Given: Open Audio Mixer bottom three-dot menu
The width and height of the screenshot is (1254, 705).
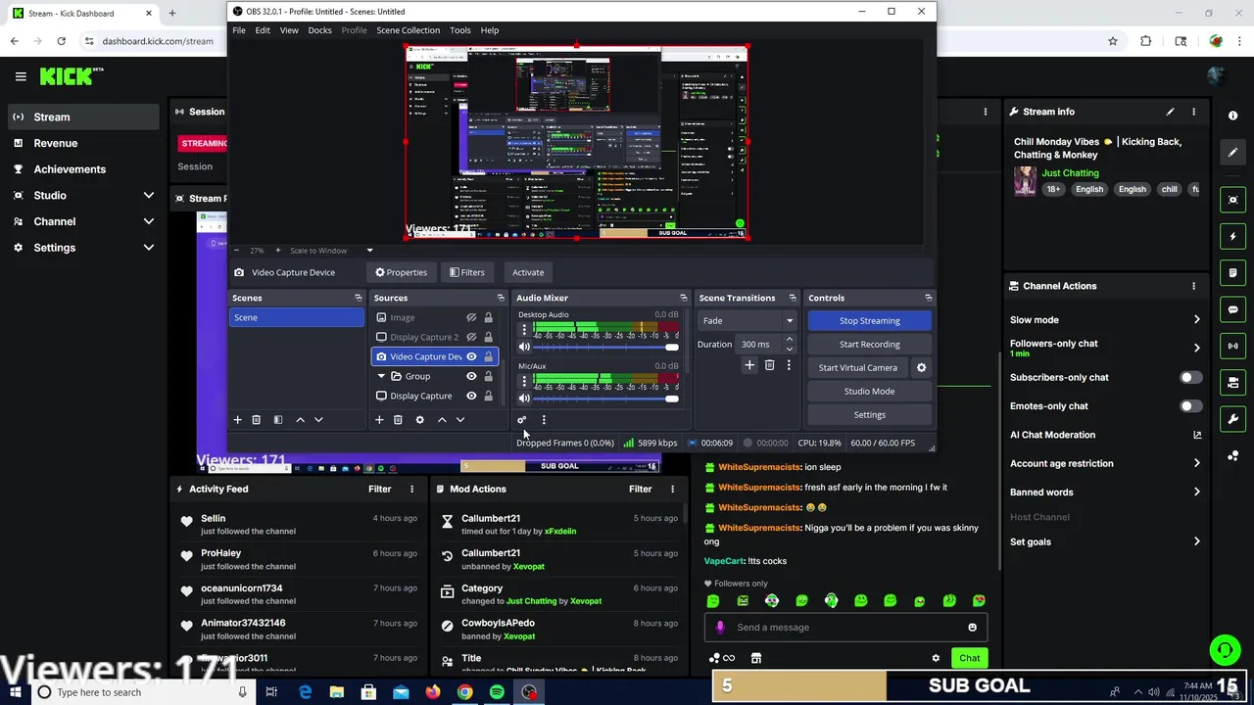Looking at the screenshot, I should coord(544,420).
